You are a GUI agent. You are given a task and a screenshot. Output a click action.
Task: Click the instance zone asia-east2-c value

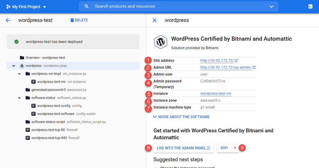(x=210, y=100)
